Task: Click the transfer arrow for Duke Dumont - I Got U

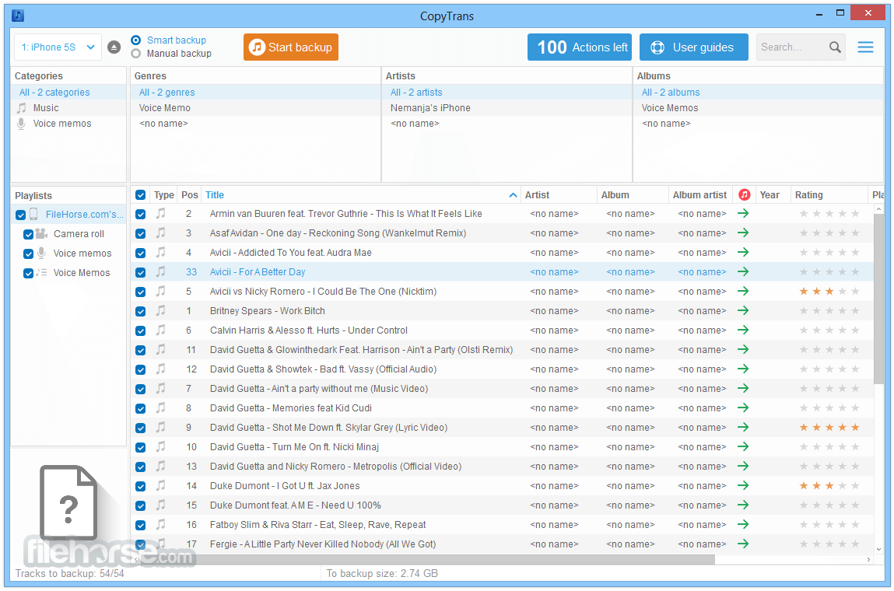Action: (x=743, y=485)
